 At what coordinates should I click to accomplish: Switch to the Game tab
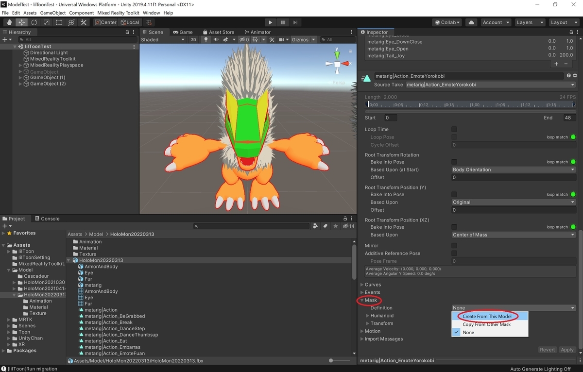click(183, 32)
